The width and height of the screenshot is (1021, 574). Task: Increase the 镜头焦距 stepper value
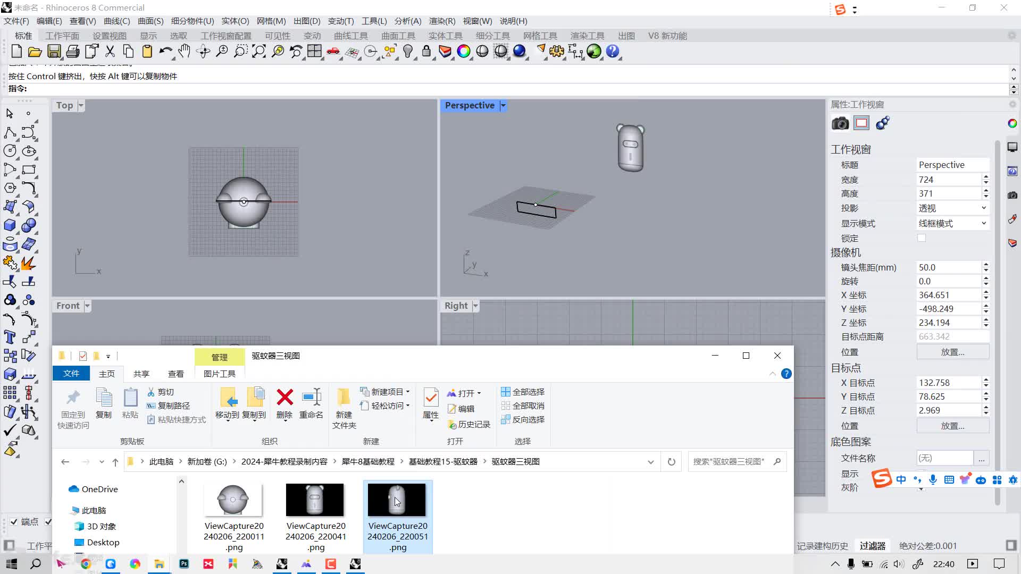tap(986, 265)
